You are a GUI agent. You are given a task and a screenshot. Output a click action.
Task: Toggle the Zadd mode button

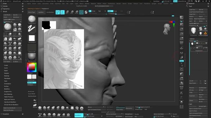pyautogui.click(x=110, y=11)
